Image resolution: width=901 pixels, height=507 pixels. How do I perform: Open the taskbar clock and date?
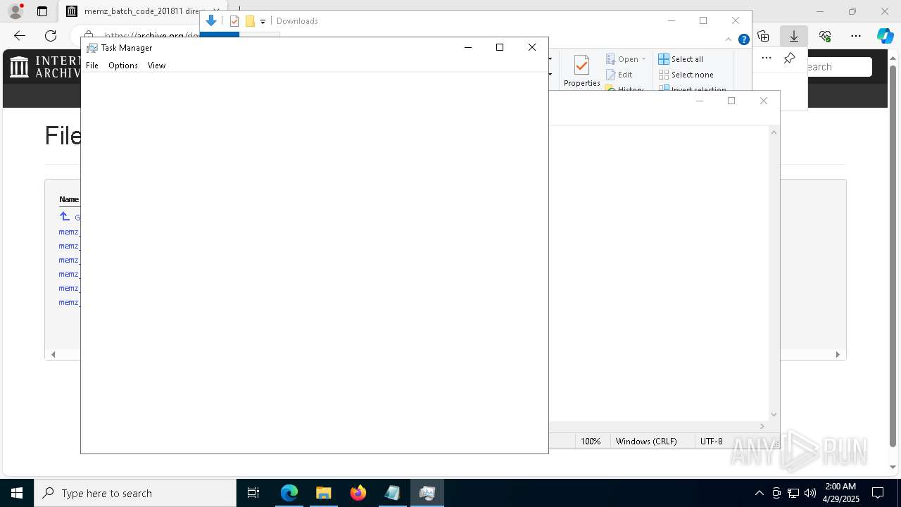840,493
